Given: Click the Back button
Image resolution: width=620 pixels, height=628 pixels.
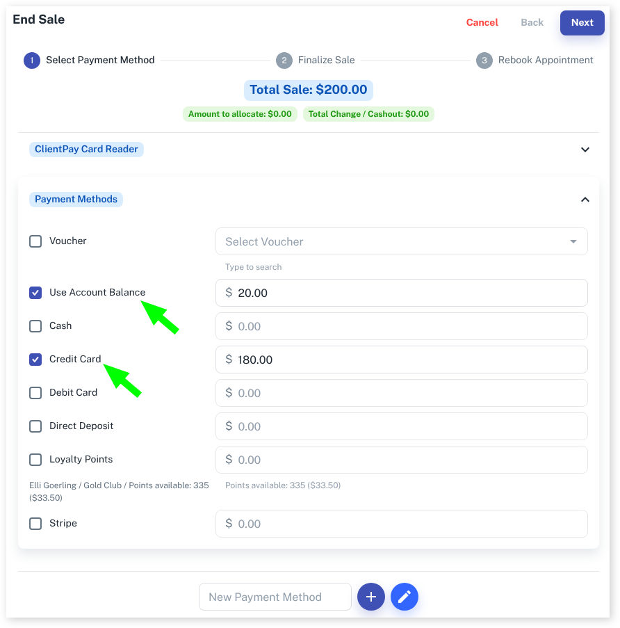Looking at the screenshot, I should click(x=532, y=22).
